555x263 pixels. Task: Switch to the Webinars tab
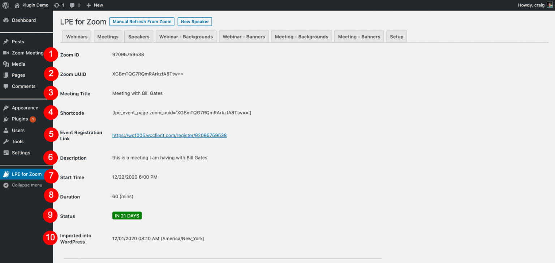pos(77,36)
